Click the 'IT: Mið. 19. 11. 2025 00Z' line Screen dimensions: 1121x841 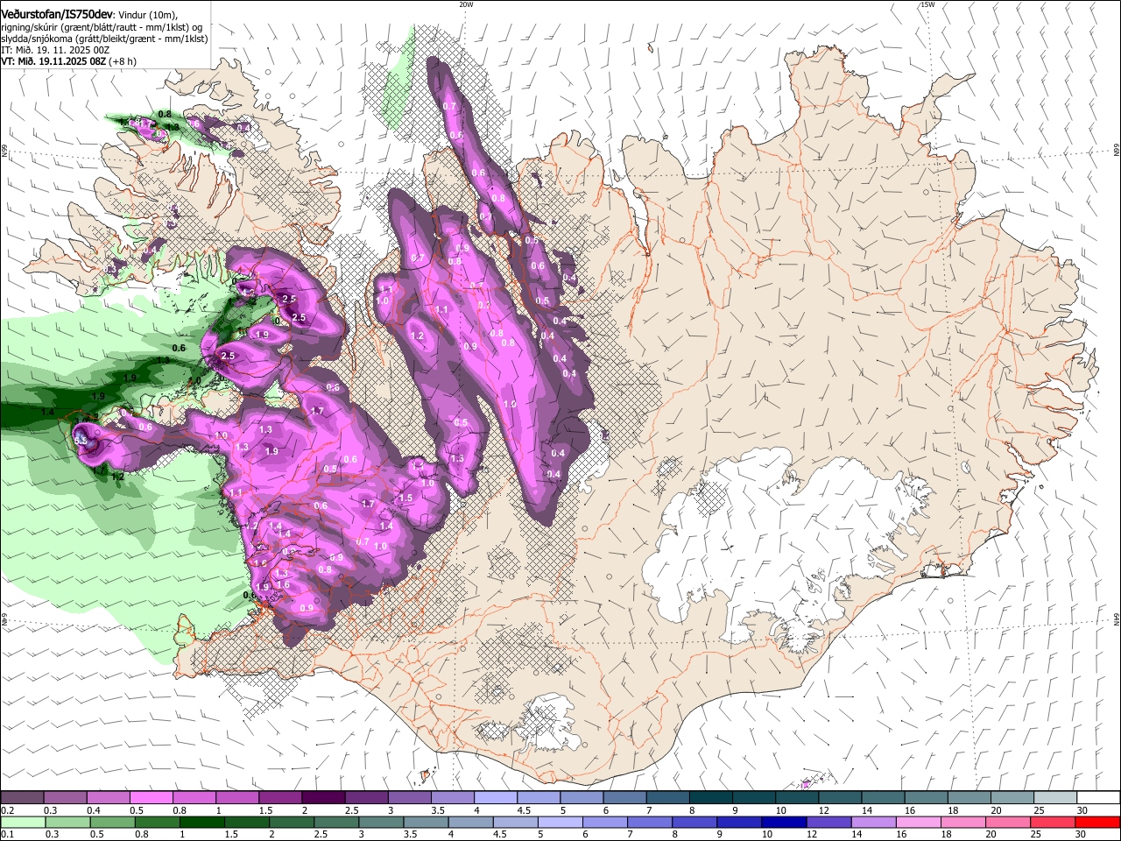(56, 50)
